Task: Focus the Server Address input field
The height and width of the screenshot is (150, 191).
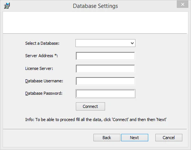Action: 105,56
